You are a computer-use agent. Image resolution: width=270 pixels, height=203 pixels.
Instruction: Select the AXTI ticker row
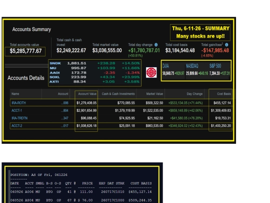click(94, 82)
